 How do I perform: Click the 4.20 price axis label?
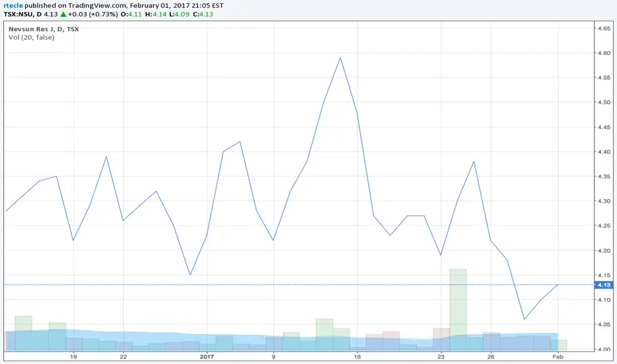(x=604, y=251)
